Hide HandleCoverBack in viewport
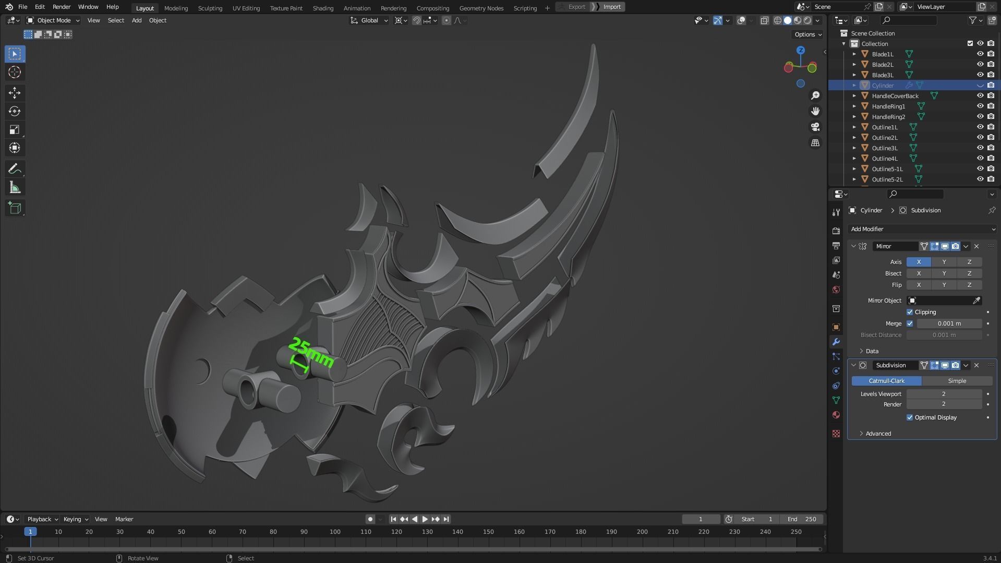The image size is (1001, 563). [980, 95]
